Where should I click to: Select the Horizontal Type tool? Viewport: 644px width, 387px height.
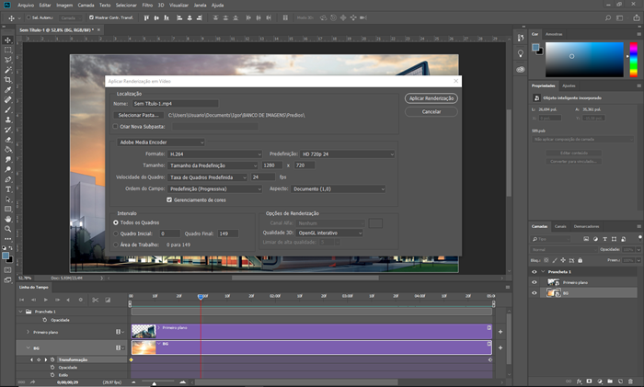click(7, 189)
